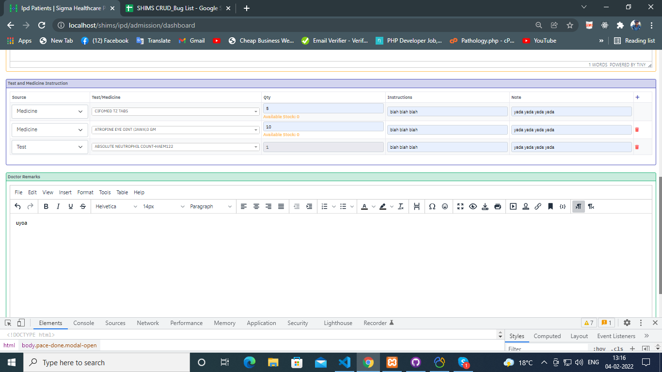Screen dimensions: 662x372
Task: Open the Helvetica font family dropdown
Action: [116, 206]
